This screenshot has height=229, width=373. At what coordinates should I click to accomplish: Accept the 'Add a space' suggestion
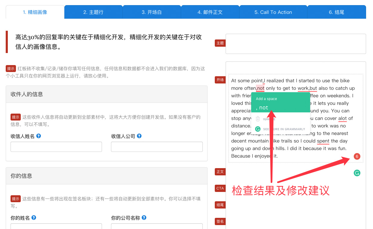280,104
